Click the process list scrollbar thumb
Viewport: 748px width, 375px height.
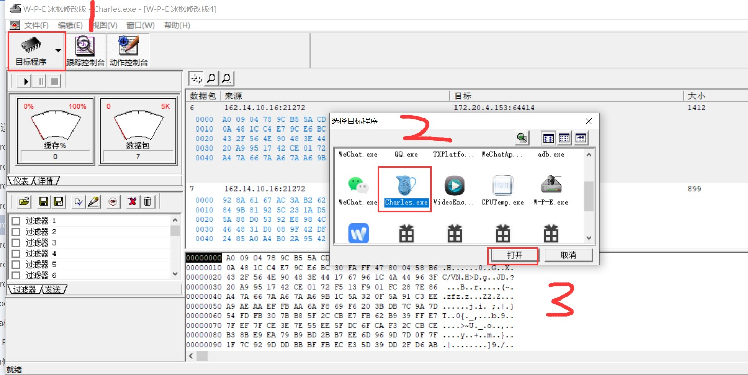click(x=589, y=196)
